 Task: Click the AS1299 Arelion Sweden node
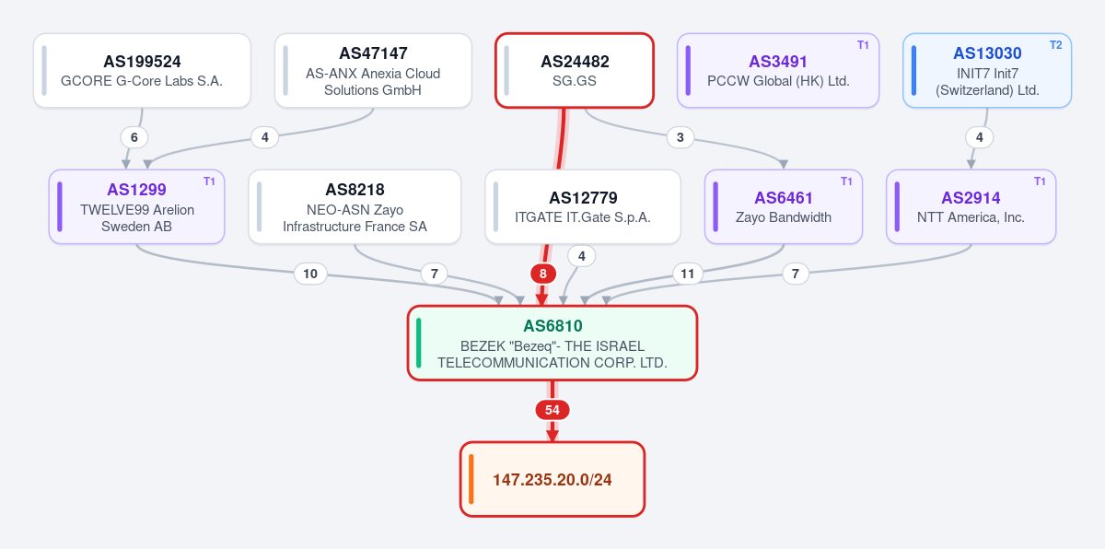click(x=137, y=206)
